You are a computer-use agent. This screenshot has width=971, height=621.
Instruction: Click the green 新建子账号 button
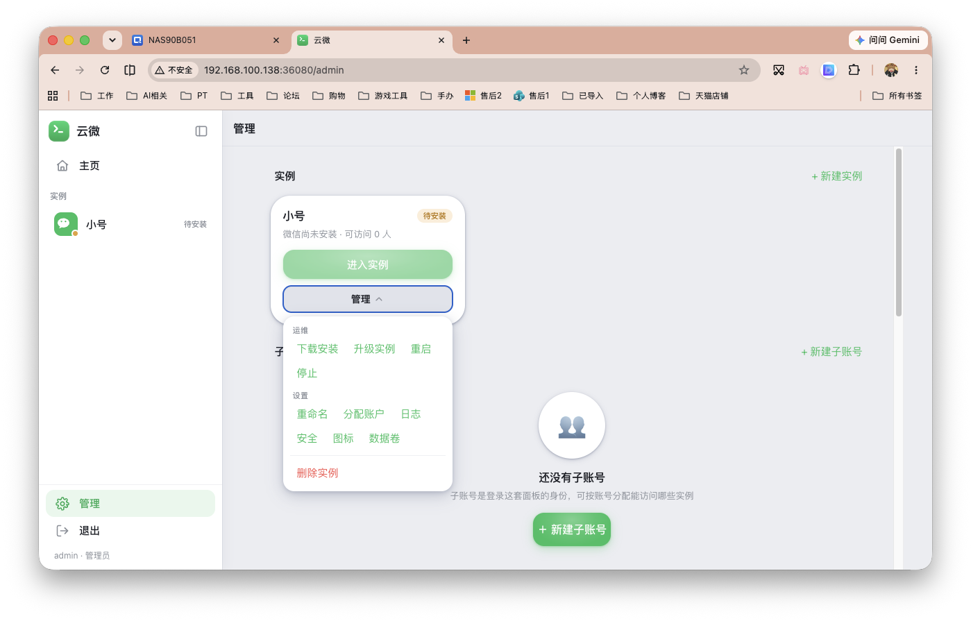[x=572, y=529]
